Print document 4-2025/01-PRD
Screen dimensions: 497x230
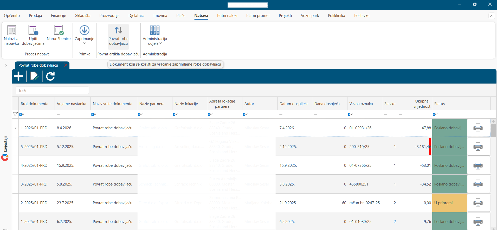pyautogui.click(x=478, y=165)
